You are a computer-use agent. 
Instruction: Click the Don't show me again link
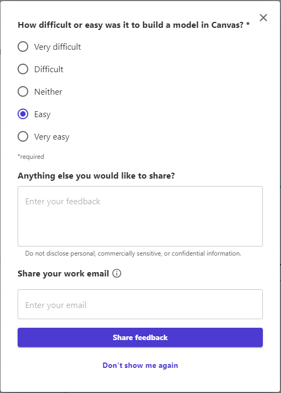(x=140, y=365)
